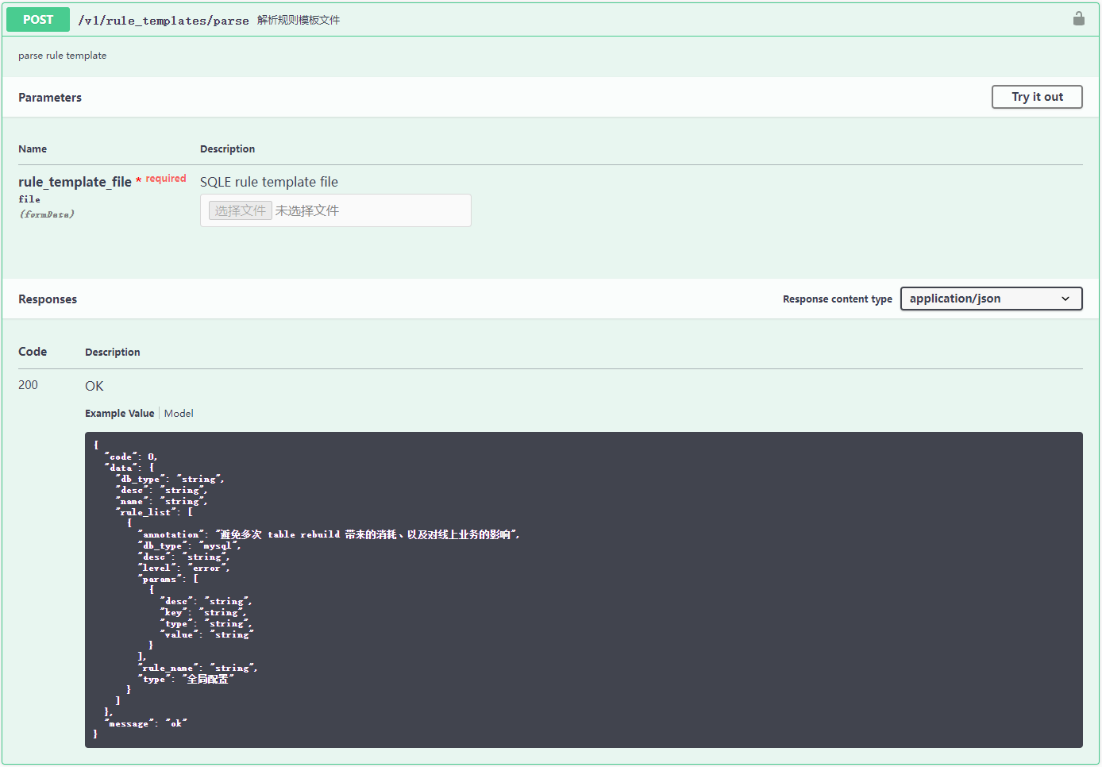Image resolution: width=1102 pixels, height=767 pixels.
Task: Click the lock authorization icon
Action: tap(1078, 17)
